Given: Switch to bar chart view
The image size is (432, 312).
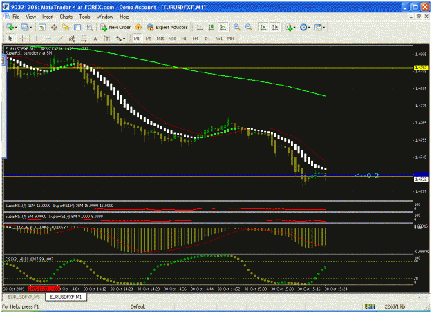Looking at the screenshot, I should click(x=200, y=27).
